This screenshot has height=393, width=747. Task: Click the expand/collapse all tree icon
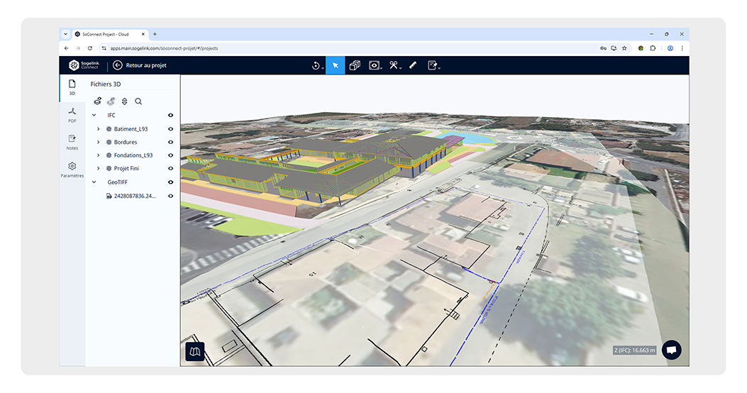tap(124, 101)
